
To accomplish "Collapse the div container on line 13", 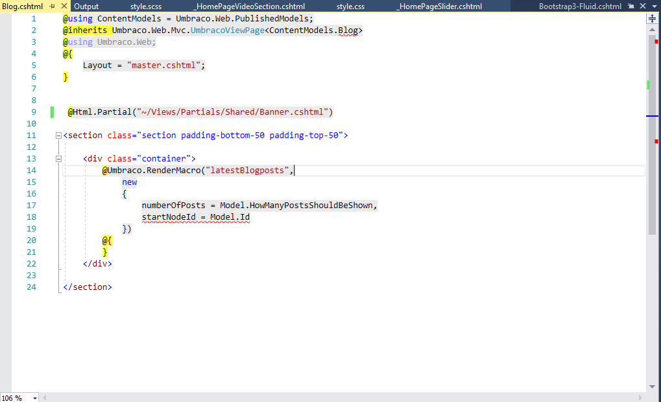I will pyautogui.click(x=58, y=159).
